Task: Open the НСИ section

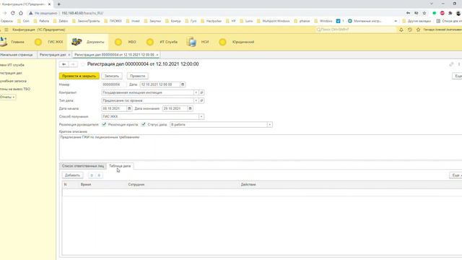Action: (198, 42)
